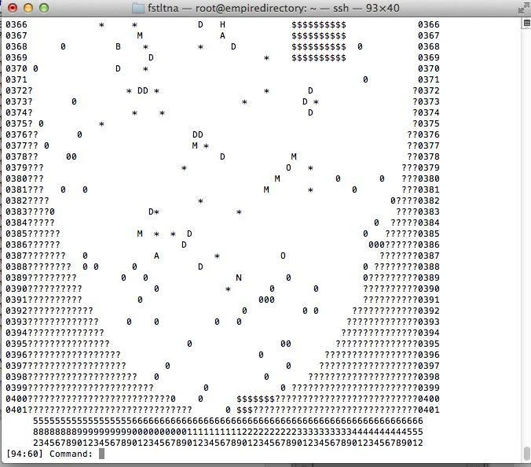Click the cursor after 'Command:' prompt
The height and width of the screenshot is (467, 531).
101,454
